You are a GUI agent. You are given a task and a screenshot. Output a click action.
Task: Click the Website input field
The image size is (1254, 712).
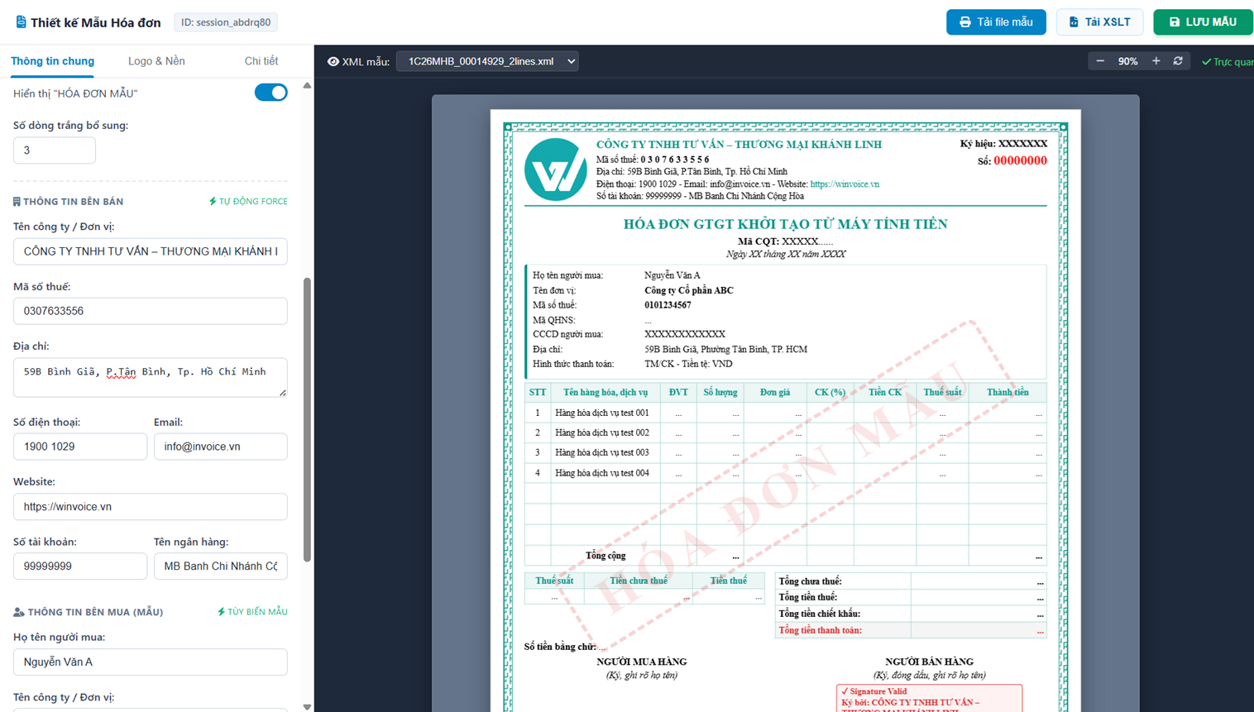click(151, 507)
